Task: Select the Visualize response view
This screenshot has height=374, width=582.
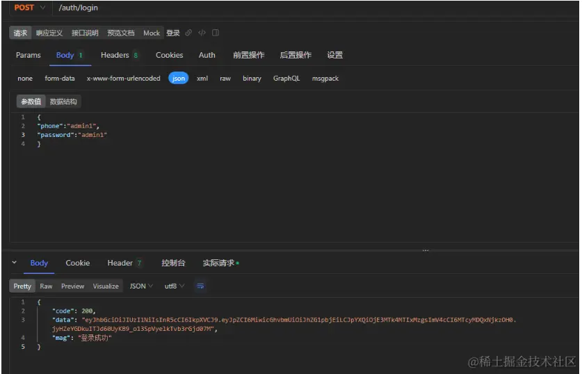Action: coord(106,286)
